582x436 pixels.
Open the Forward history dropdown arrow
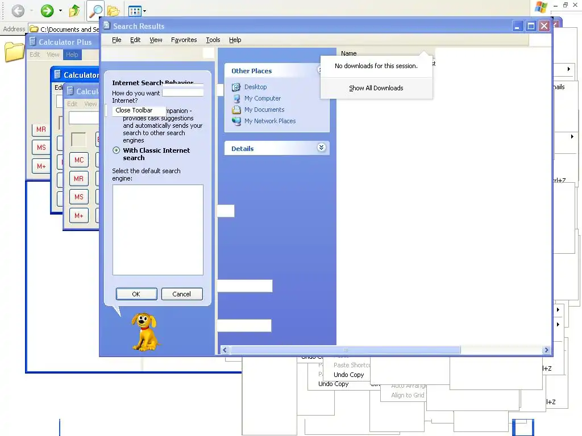point(60,11)
